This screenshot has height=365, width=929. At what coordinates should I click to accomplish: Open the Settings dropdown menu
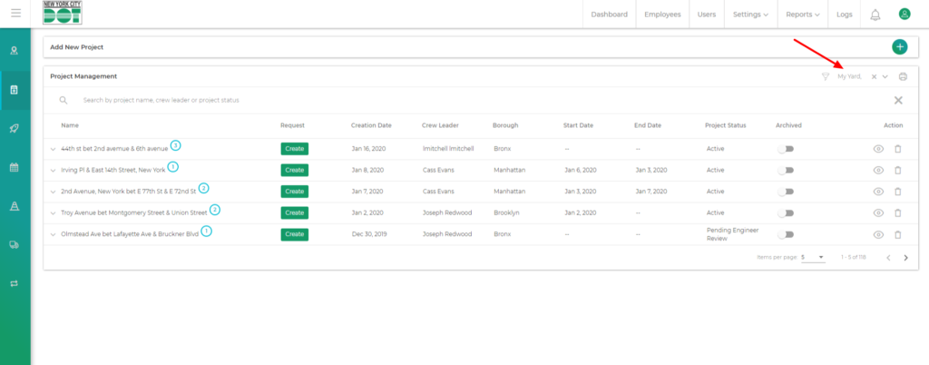click(x=749, y=15)
